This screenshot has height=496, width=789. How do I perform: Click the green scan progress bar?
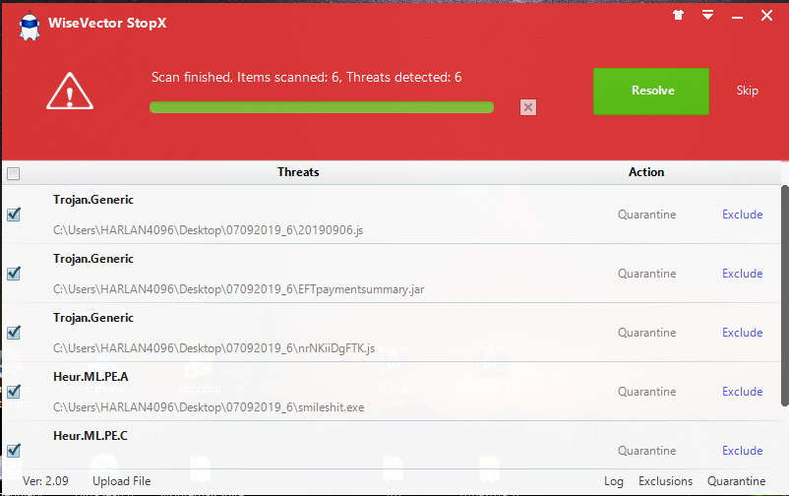322,107
